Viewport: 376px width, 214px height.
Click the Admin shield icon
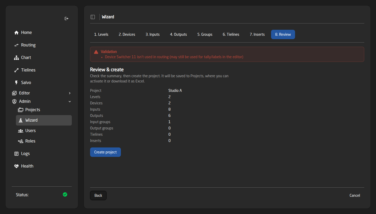click(14, 102)
